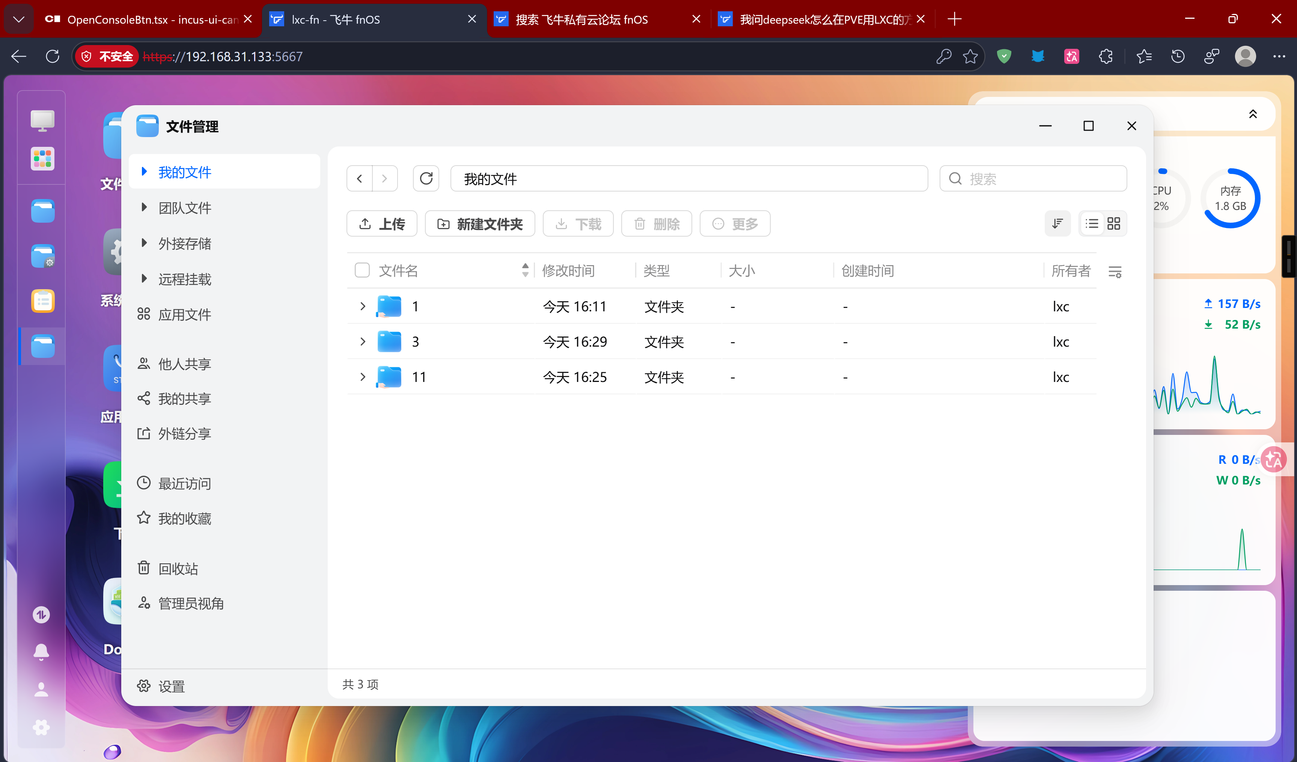This screenshot has height=762, width=1297.
Task: Switch to list view icon
Action: coord(1091,223)
